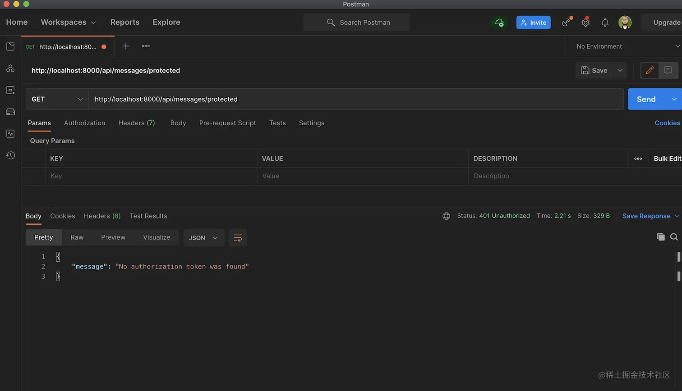The width and height of the screenshot is (682, 391).
Task: Open Pre-request Script tab
Action: coord(227,123)
